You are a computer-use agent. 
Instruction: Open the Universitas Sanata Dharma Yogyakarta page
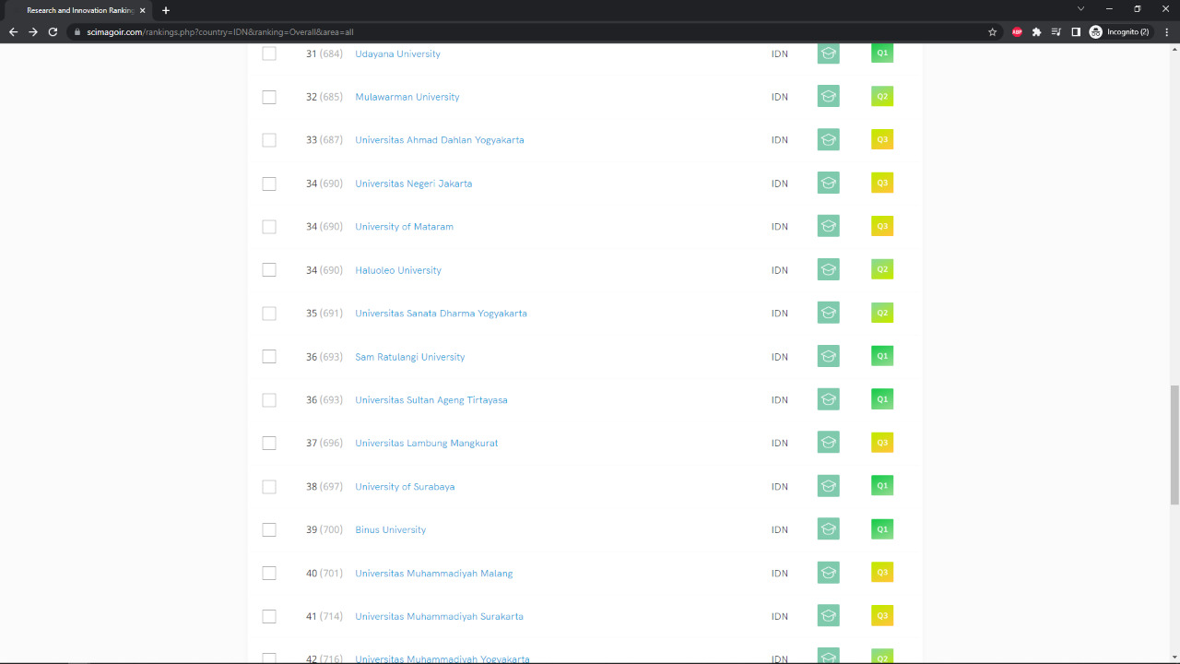(x=441, y=314)
